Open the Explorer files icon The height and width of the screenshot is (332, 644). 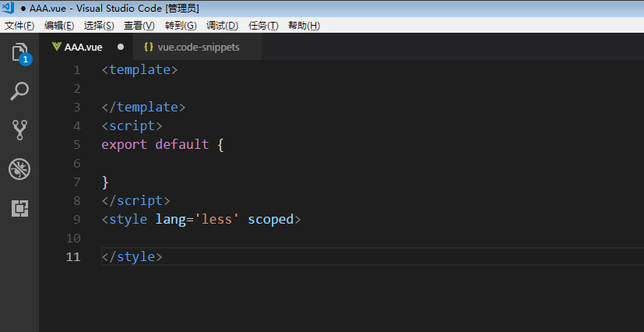coord(19,52)
